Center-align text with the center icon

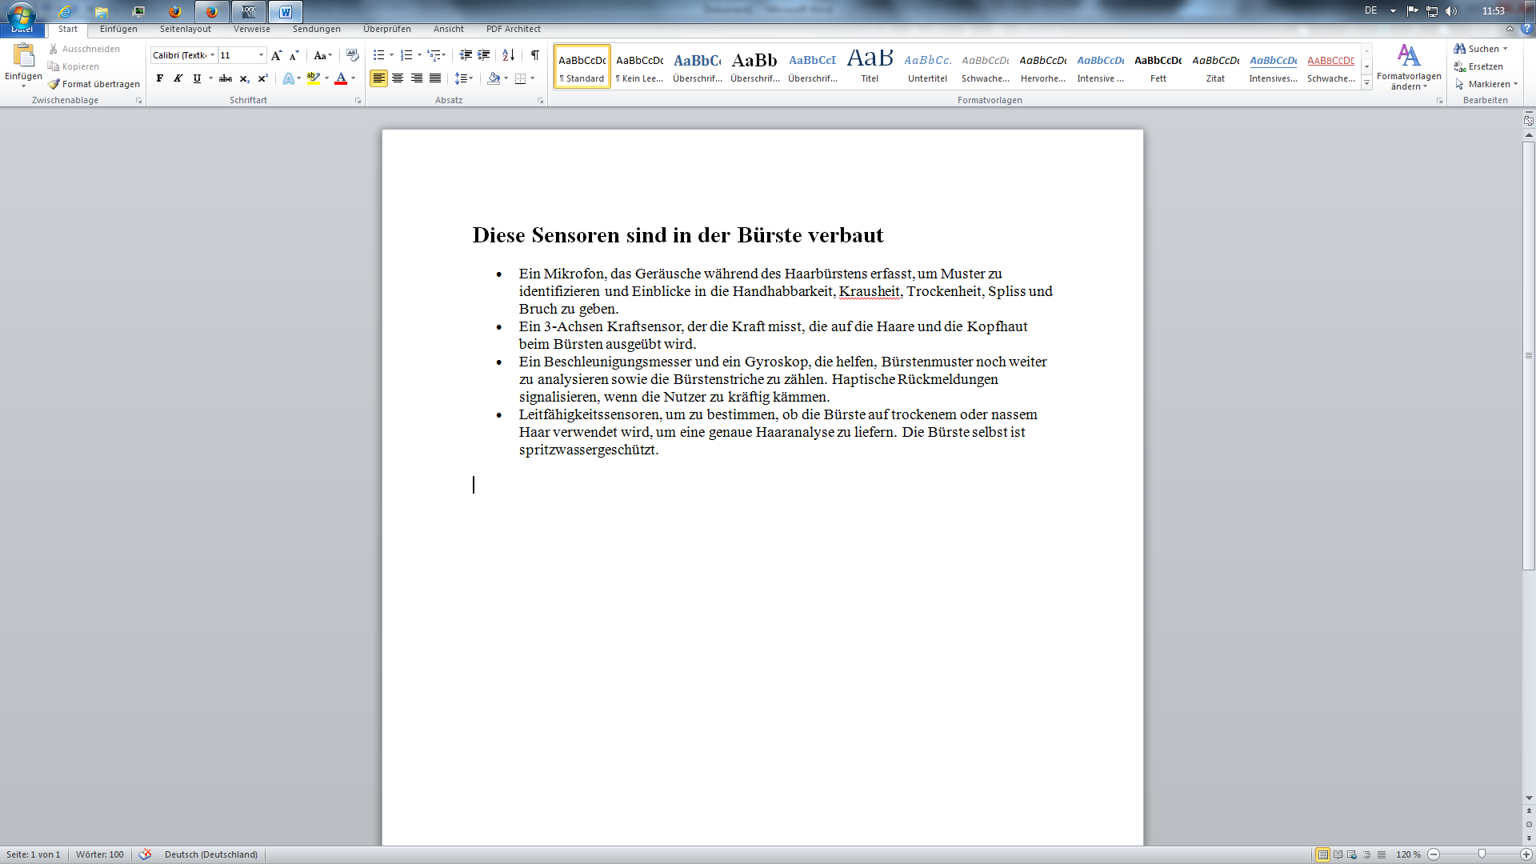(398, 78)
